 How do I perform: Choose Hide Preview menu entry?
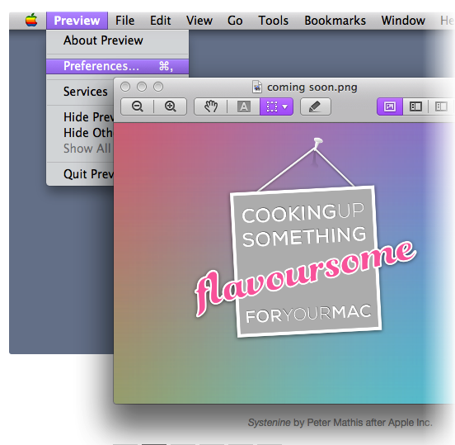(x=80, y=117)
